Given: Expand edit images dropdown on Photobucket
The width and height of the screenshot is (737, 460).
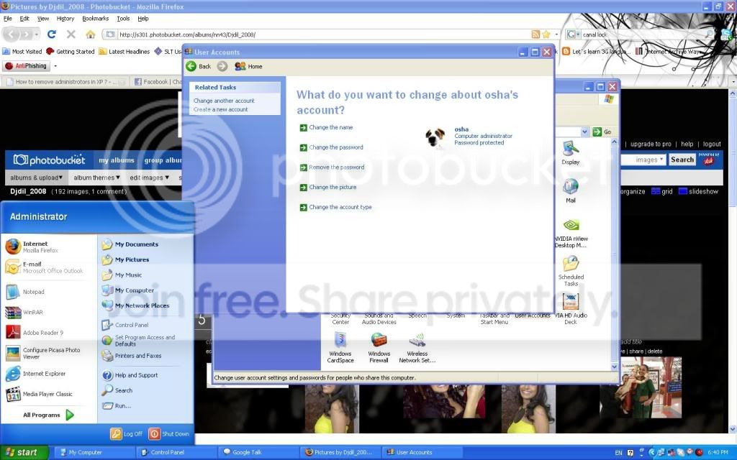Looking at the screenshot, I should point(150,178).
